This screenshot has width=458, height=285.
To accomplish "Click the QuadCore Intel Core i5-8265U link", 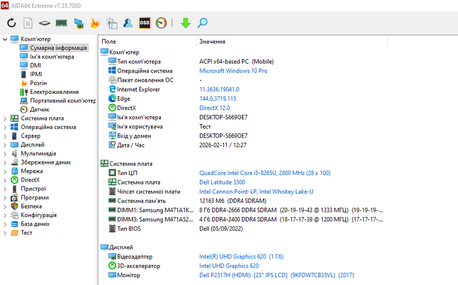I will [x=265, y=173].
